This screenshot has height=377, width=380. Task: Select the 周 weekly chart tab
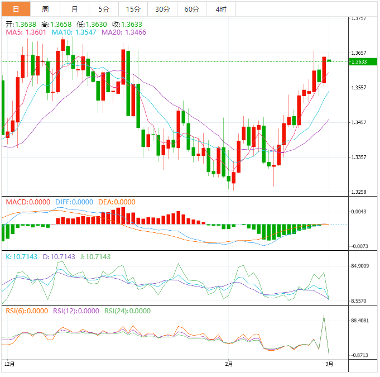pyautogui.click(x=45, y=9)
